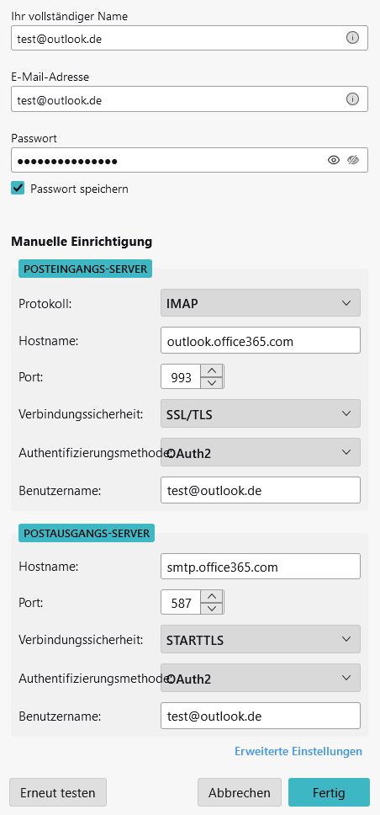
Task: Open Erweiterte Einstellungen link
Action: [x=298, y=751]
